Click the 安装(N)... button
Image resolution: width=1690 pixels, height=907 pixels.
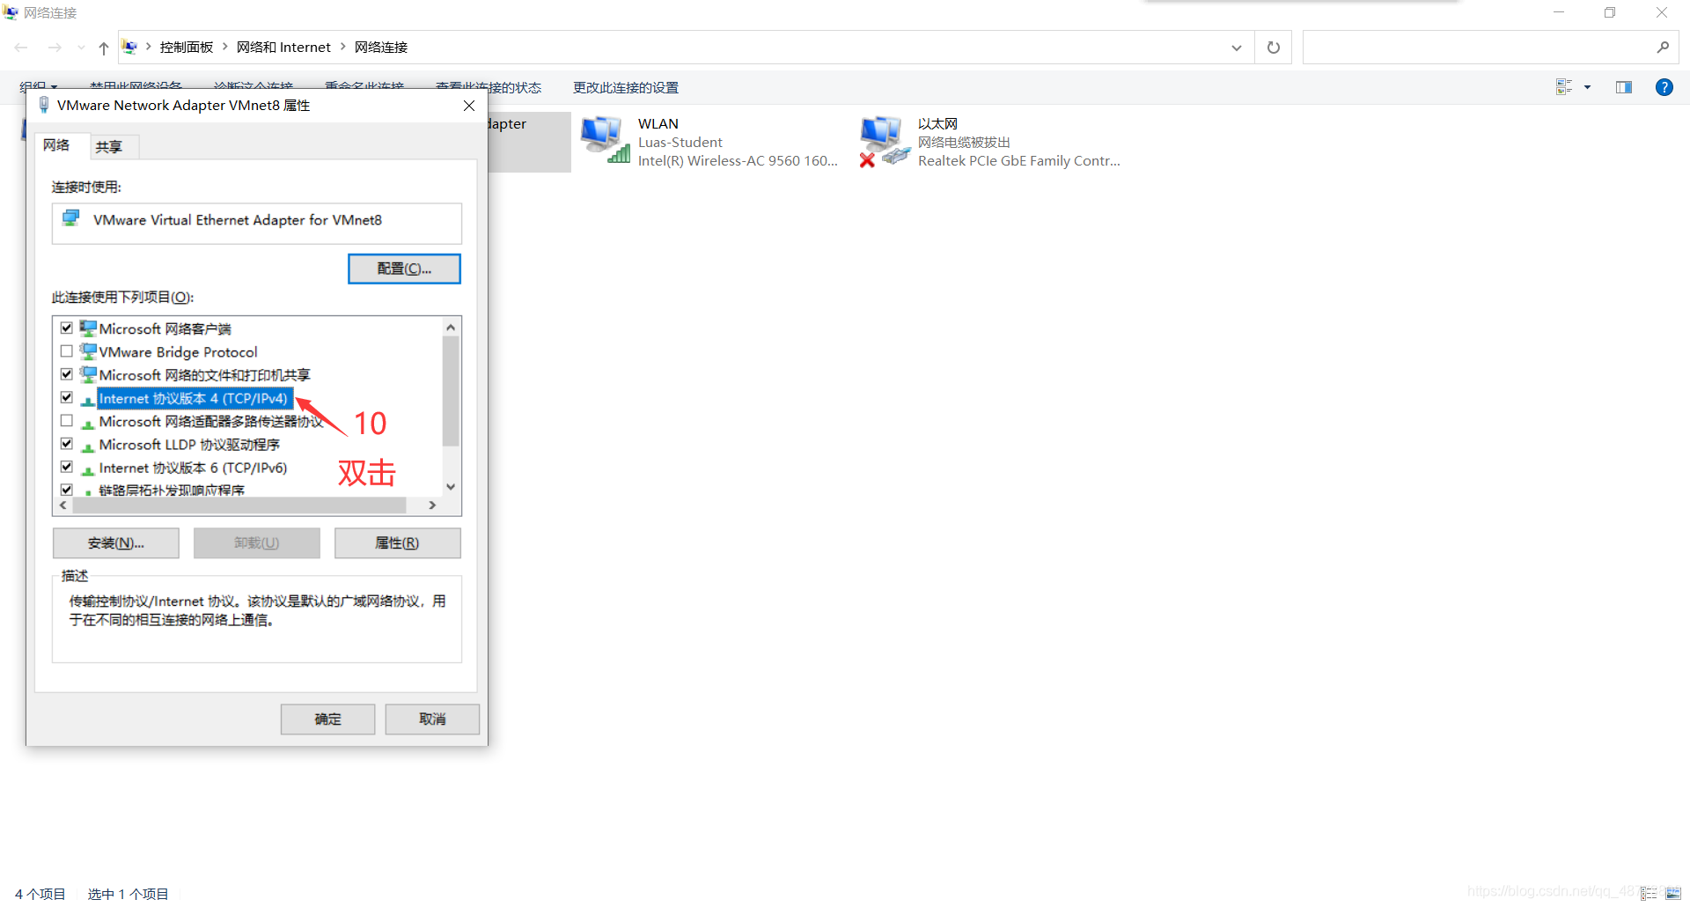coord(116,543)
